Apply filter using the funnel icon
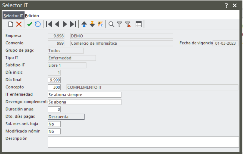 tap(119, 24)
